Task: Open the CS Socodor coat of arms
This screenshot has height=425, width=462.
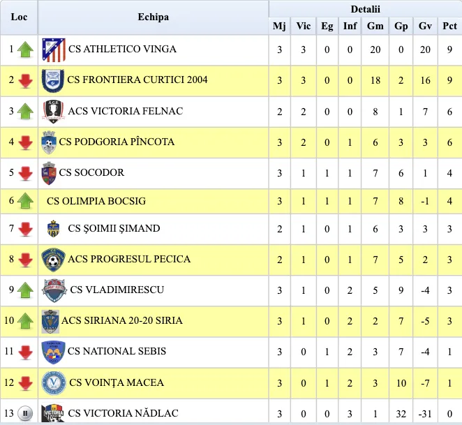Action: 49,173
